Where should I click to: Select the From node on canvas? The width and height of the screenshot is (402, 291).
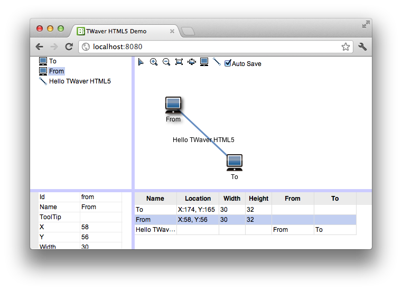[x=173, y=105]
